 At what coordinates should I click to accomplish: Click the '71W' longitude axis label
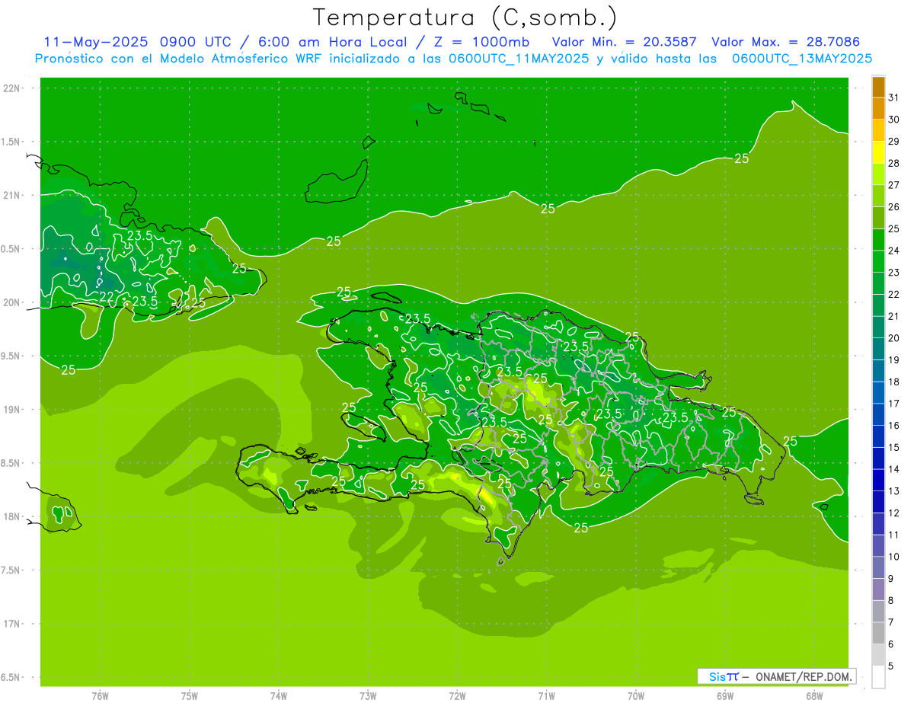[546, 696]
